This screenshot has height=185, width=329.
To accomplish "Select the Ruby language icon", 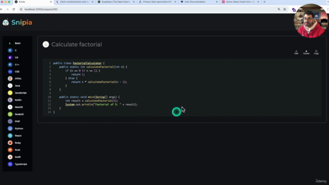I will [10, 143].
